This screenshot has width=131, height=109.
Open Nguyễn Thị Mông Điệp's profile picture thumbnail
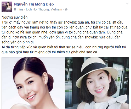pyautogui.click(x=7, y=7)
